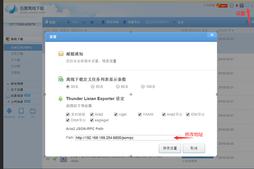Select the 80条 list display option
The height and width of the screenshot is (169, 254).
[118, 86]
